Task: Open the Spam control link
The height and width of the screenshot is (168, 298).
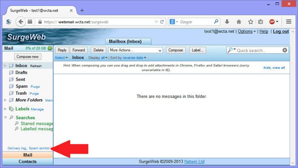Action: coord(39,148)
